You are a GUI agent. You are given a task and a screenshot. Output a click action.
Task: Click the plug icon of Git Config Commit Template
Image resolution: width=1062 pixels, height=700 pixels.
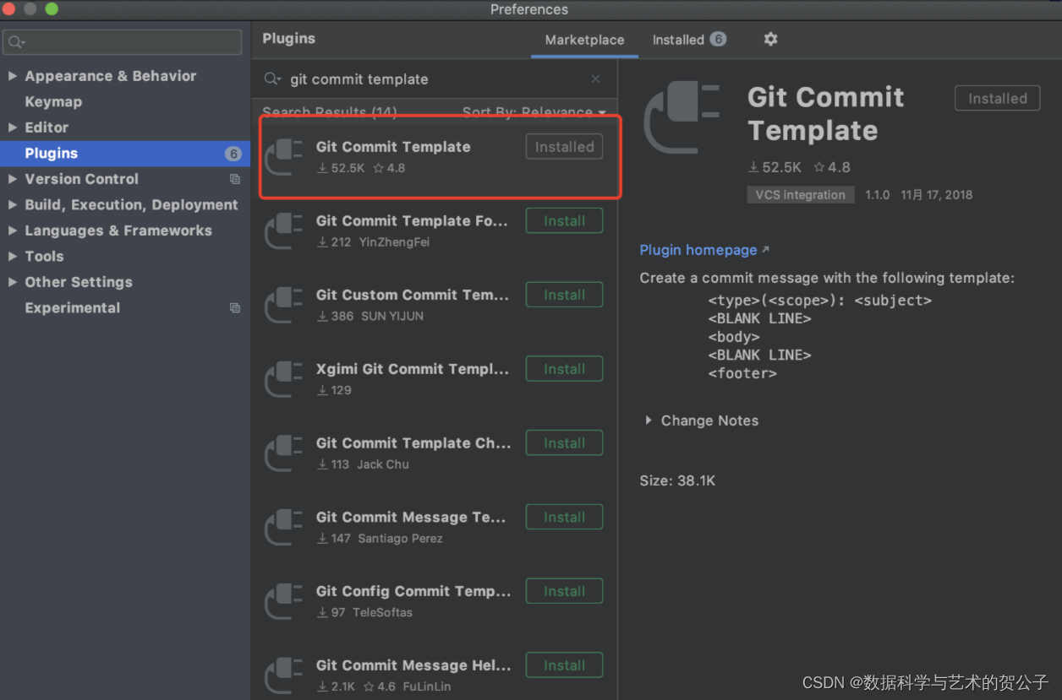pos(283,601)
